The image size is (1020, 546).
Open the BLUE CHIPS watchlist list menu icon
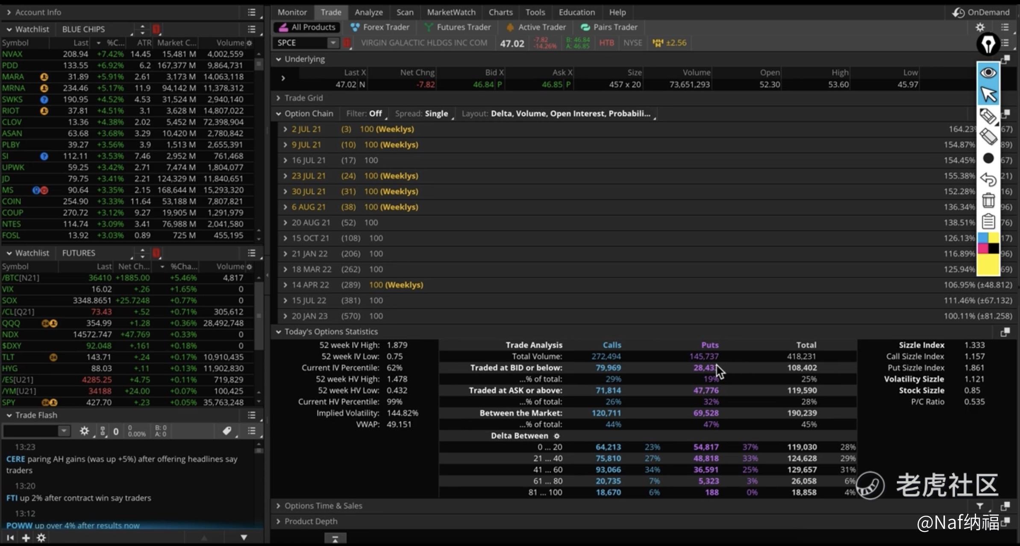[x=252, y=29]
